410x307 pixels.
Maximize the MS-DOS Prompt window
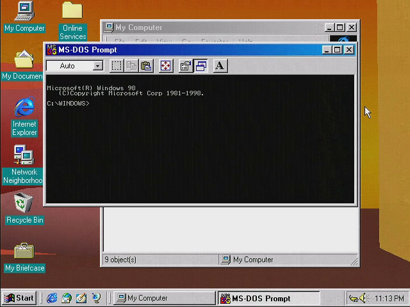tap(338, 50)
